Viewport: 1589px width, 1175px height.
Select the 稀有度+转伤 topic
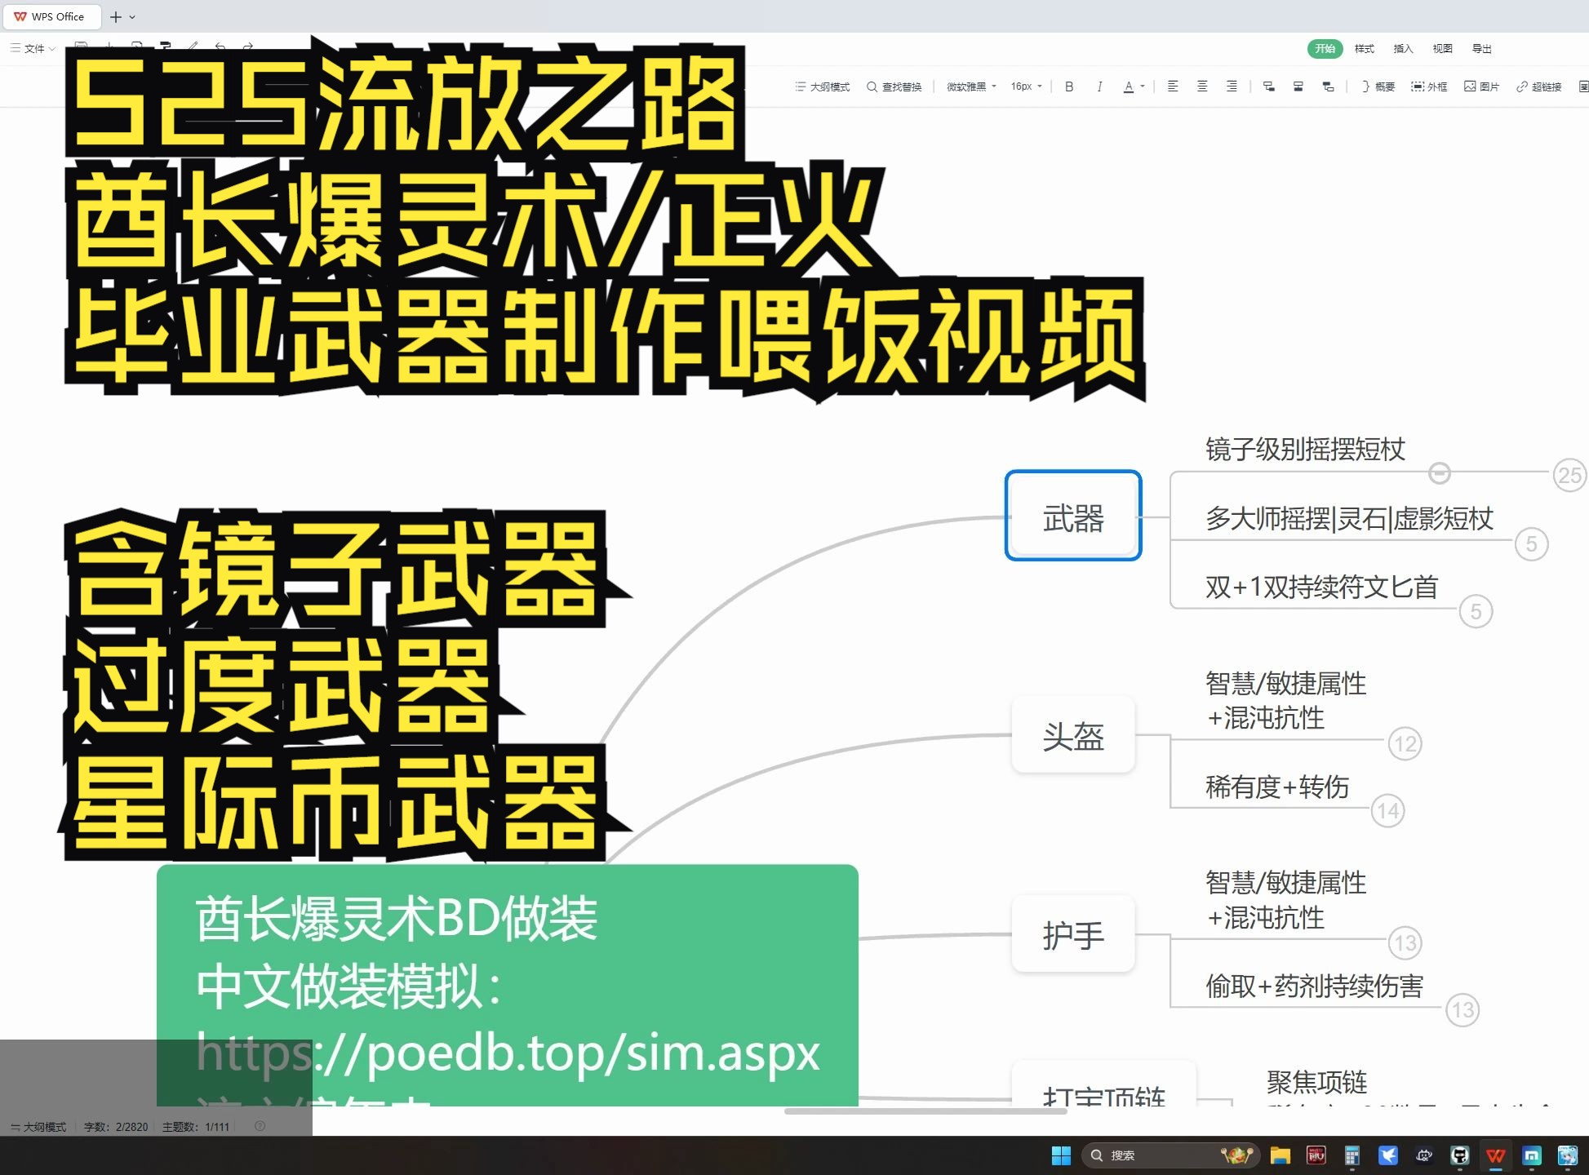pos(1276,787)
